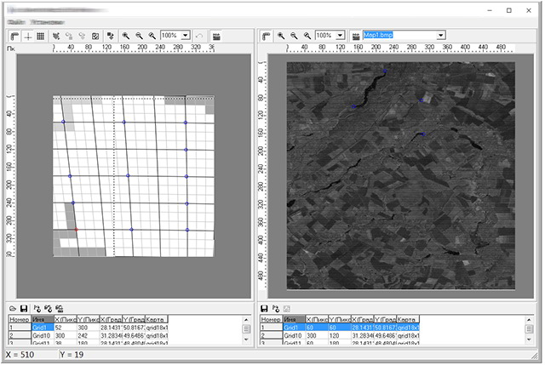Open the left 100% zoom dropdown
Image resolution: width=545 pixels, height=365 pixels.
[x=186, y=36]
